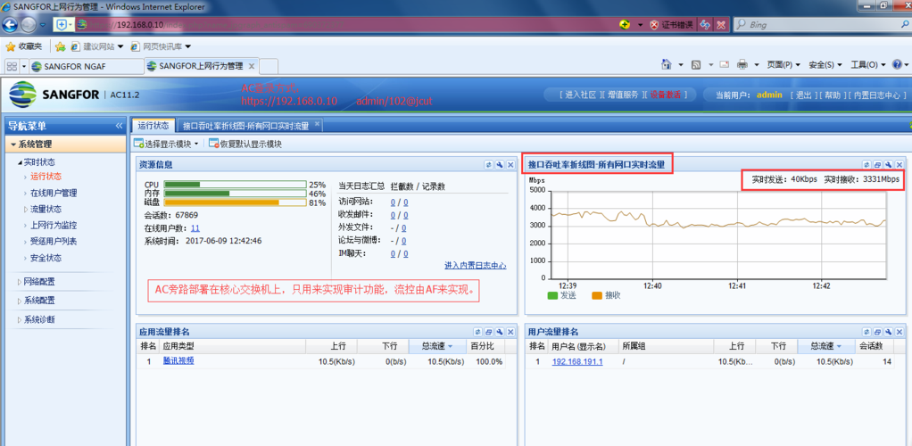
Task: Open the 收藏夹 favorites button
Action: (x=24, y=45)
